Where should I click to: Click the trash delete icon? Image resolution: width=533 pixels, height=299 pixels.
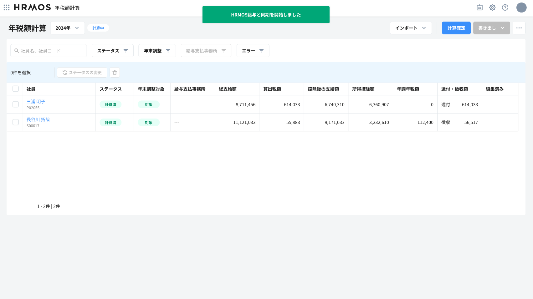[115, 73]
